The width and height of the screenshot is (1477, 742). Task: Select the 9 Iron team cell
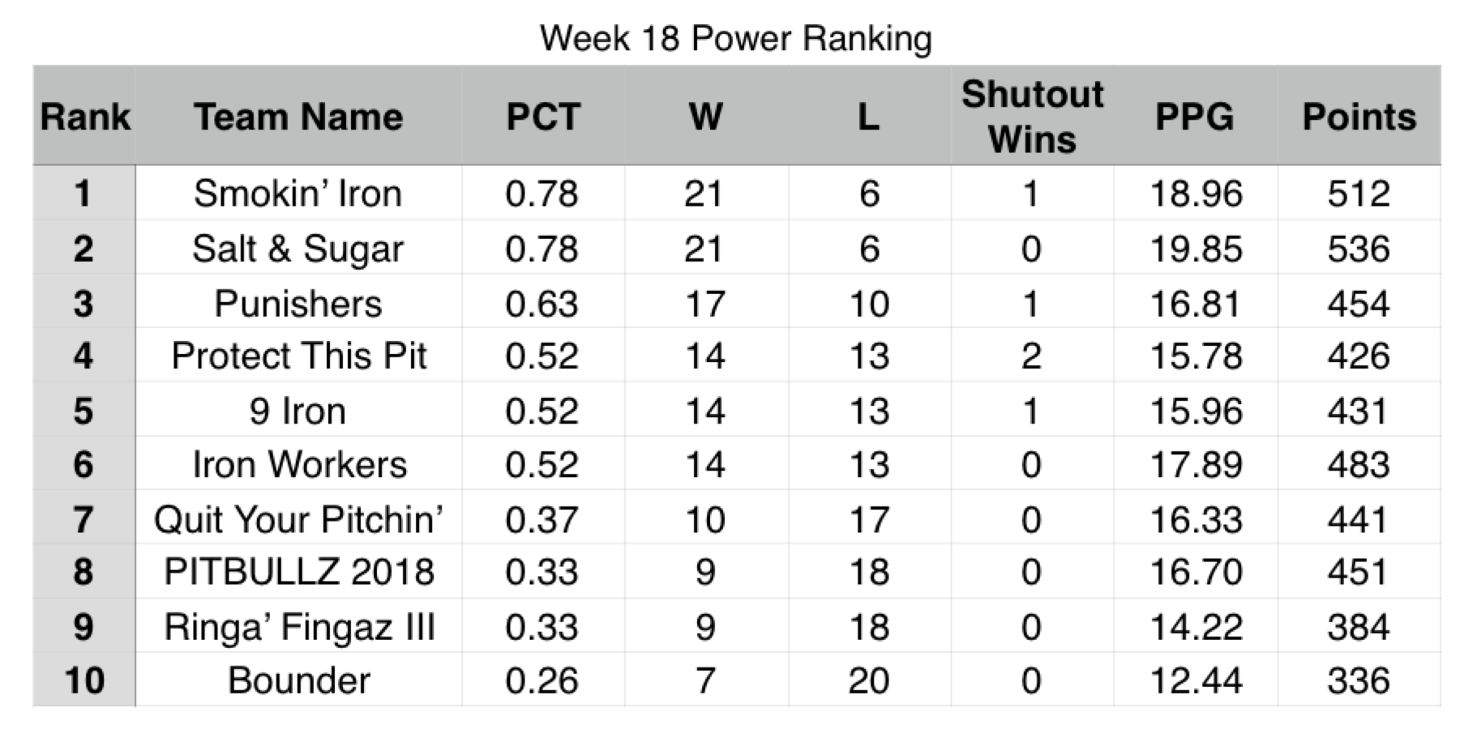pyautogui.click(x=298, y=411)
